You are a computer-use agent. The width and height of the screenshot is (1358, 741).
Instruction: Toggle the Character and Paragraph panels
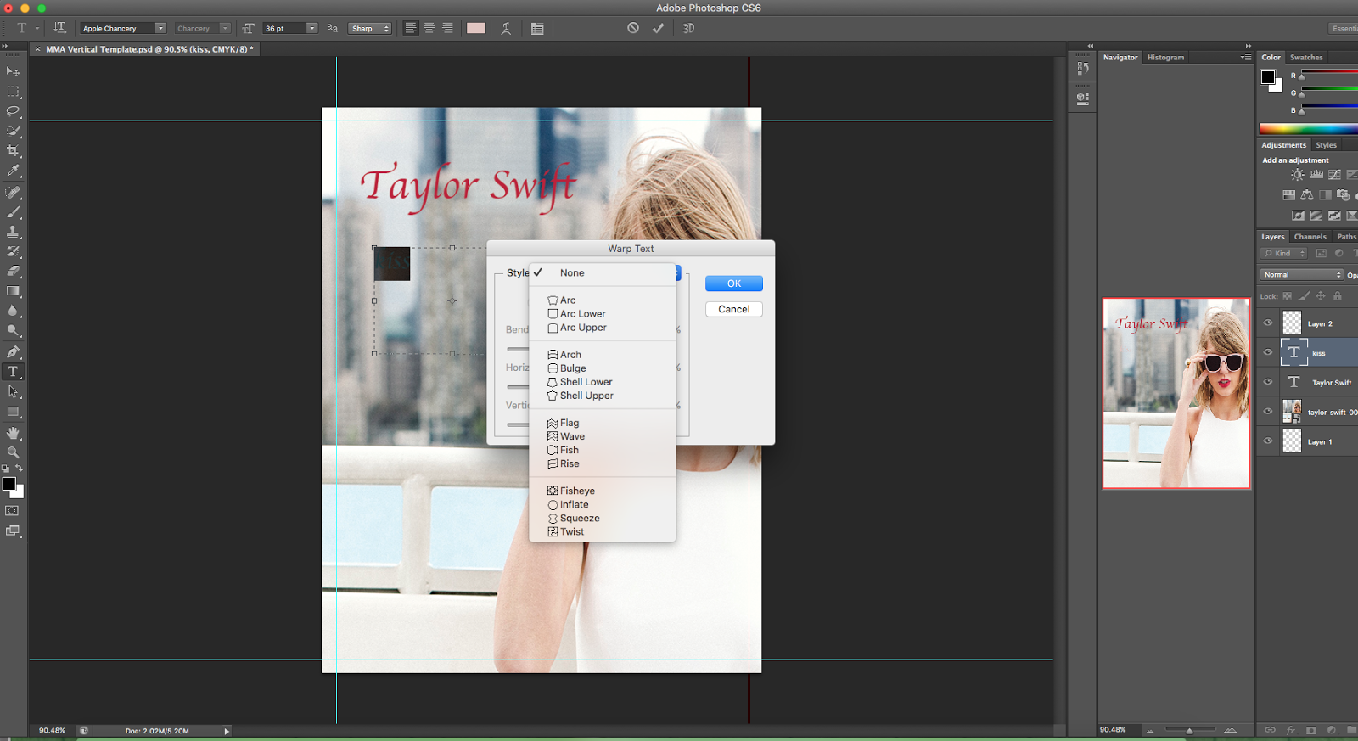537,28
